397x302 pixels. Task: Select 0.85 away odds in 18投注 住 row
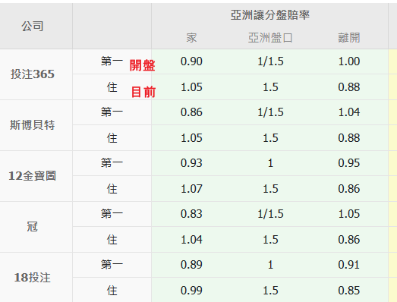tap(349, 291)
